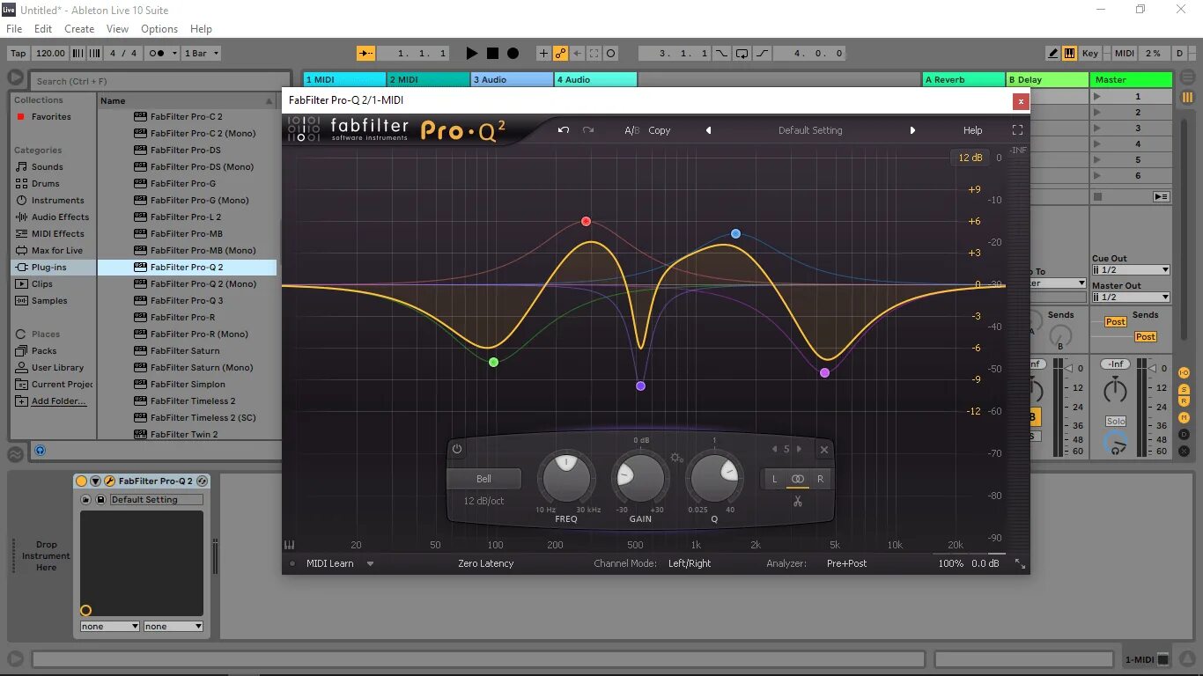Image resolution: width=1203 pixels, height=676 pixels.
Task: Open the View menu
Action: tap(117, 29)
